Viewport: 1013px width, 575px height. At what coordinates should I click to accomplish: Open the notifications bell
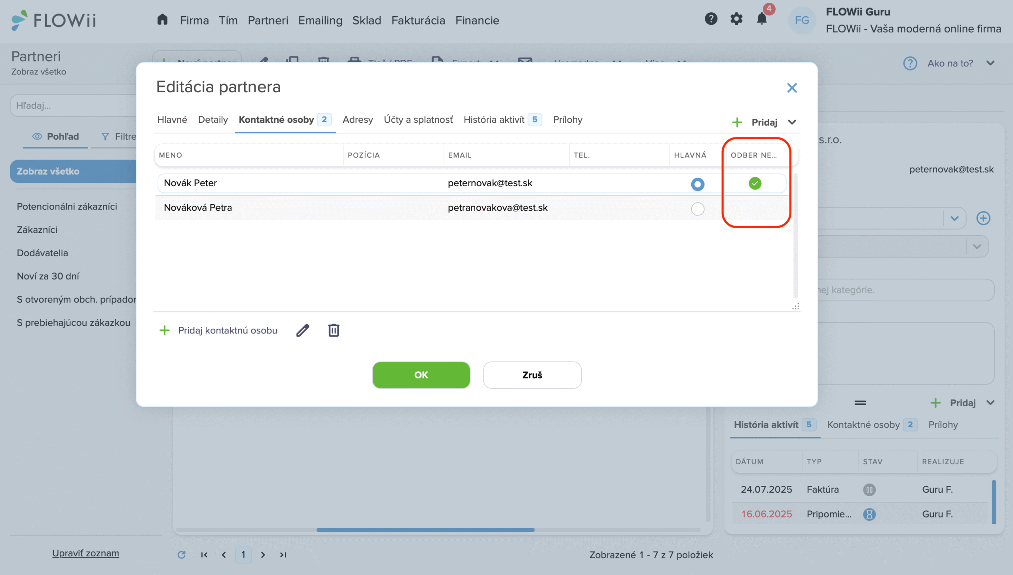[x=761, y=19]
